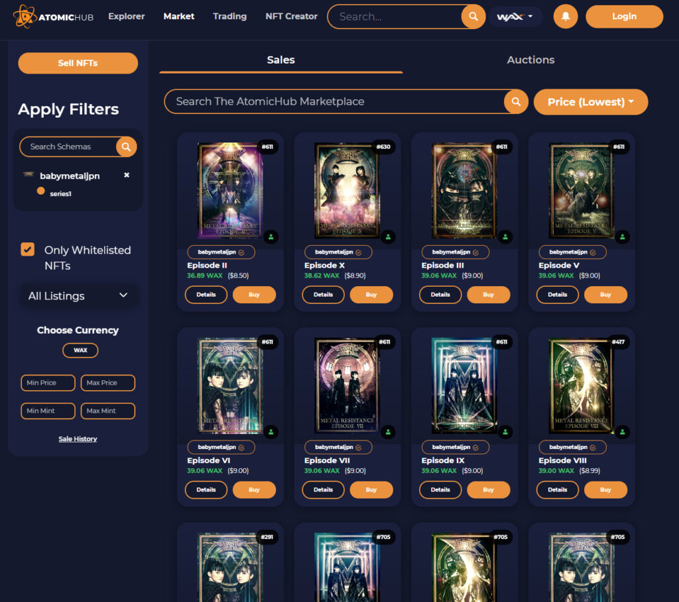
Task: Buy the Episode IX NFT
Action: pos(489,489)
